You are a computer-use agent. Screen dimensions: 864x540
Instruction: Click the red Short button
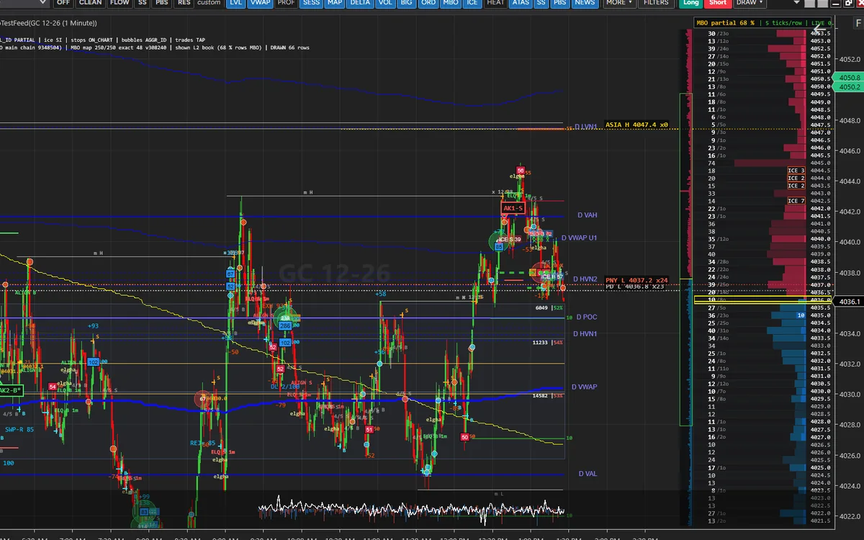coord(718,3)
